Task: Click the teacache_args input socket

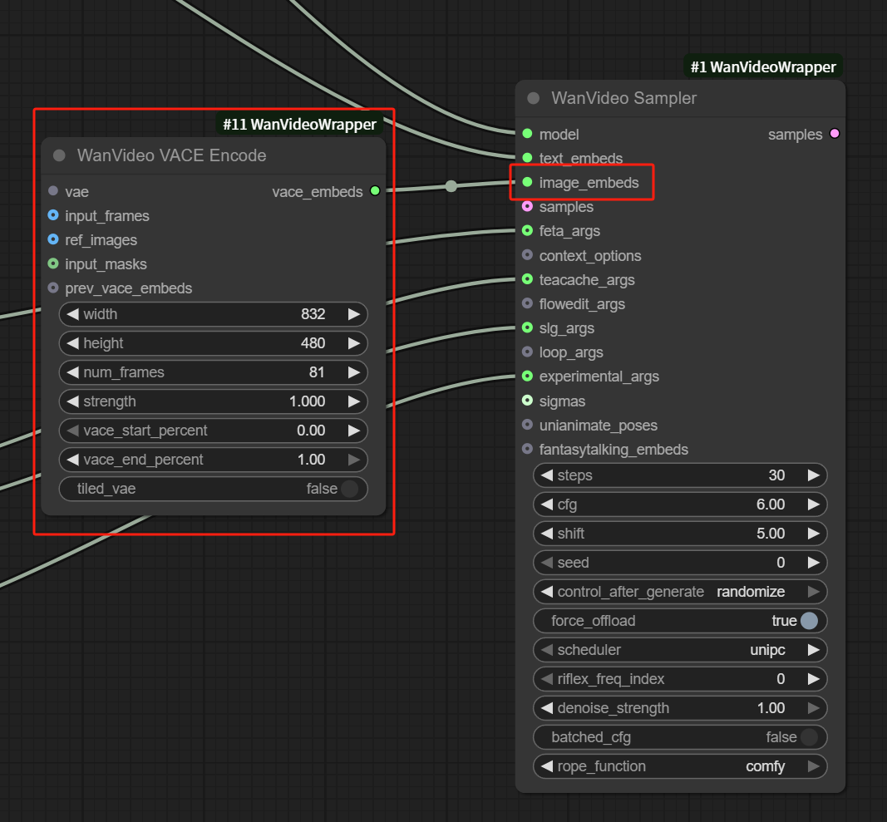Action: [527, 279]
